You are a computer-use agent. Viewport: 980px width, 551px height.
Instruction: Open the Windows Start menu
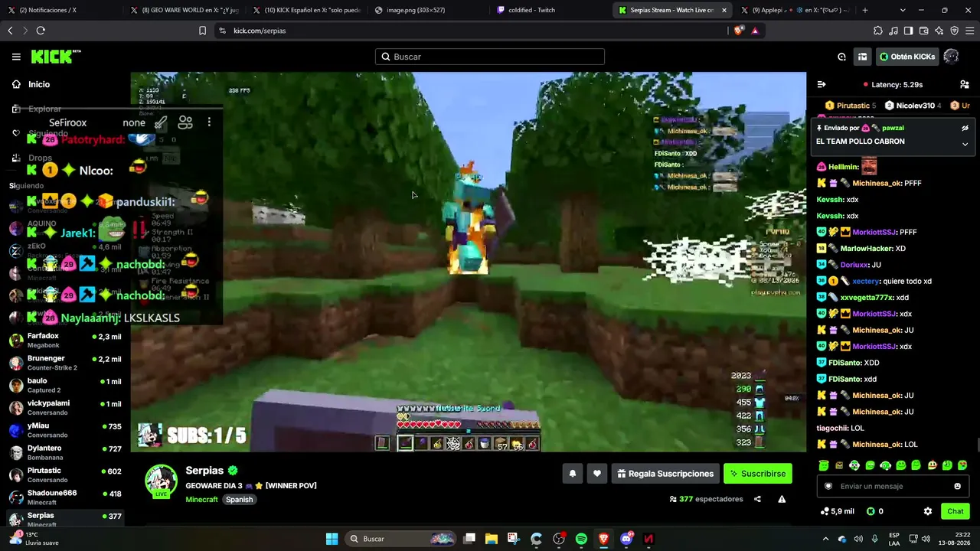click(x=332, y=539)
